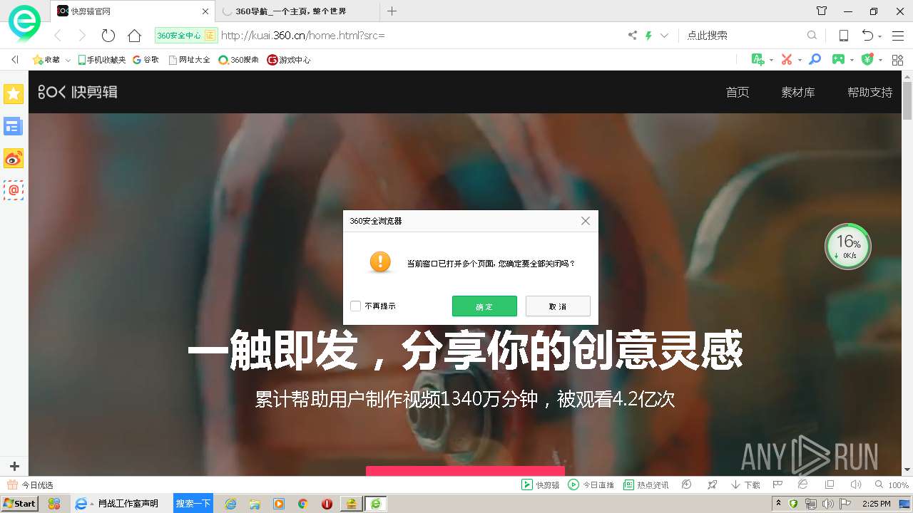
Task: Click the blue key login manager icon
Action: tap(815, 60)
